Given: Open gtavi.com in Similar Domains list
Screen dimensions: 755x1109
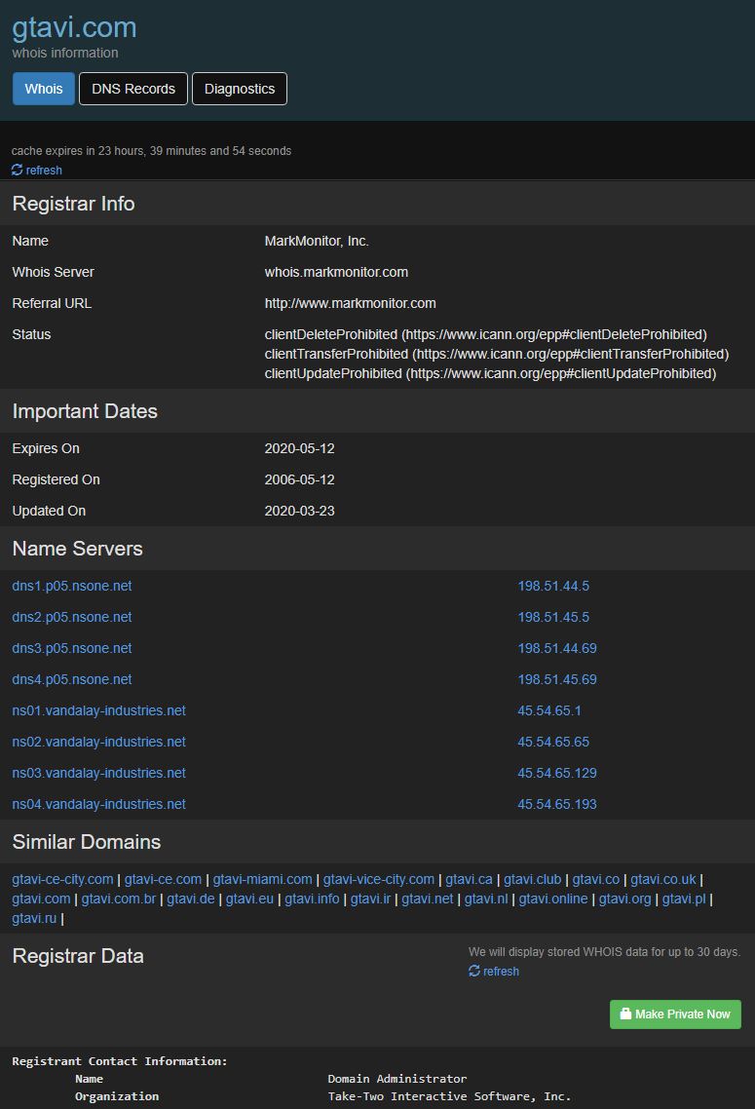Looking at the screenshot, I should 41,899.
